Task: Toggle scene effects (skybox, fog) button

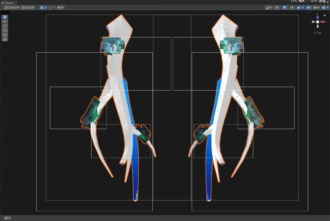Action: (298, 8)
